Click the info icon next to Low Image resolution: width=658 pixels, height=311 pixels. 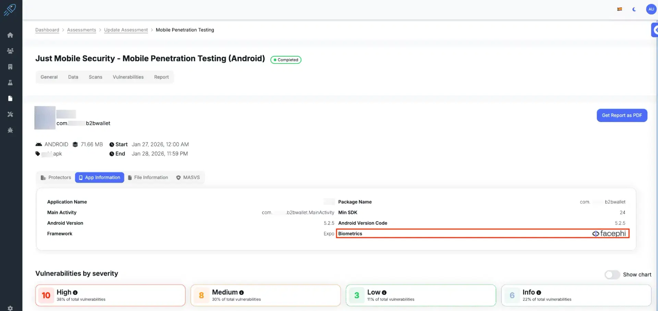point(384,292)
